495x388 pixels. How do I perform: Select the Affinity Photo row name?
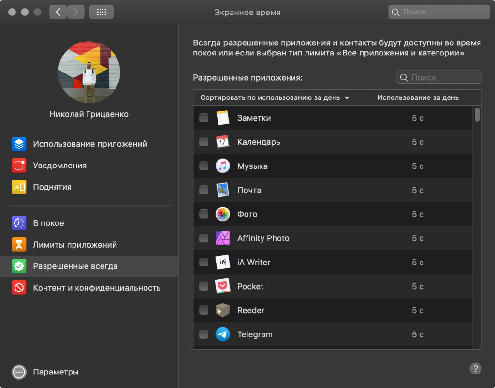[x=263, y=238]
